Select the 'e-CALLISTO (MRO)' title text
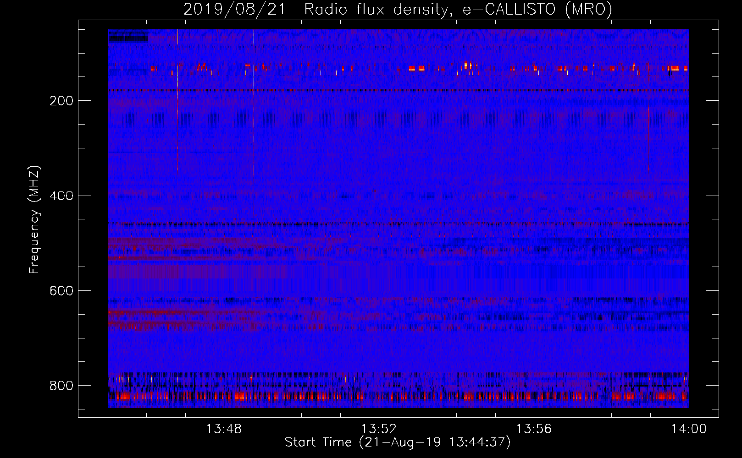The width and height of the screenshot is (742, 458). coord(537,9)
